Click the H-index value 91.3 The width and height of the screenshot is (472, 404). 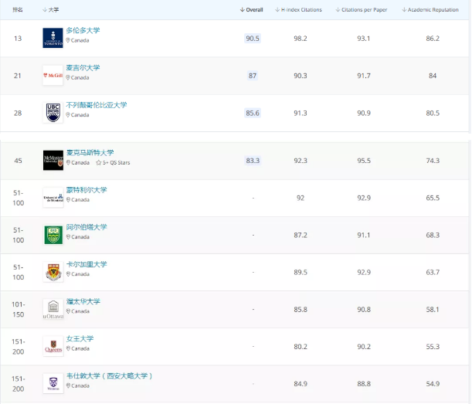pos(301,113)
